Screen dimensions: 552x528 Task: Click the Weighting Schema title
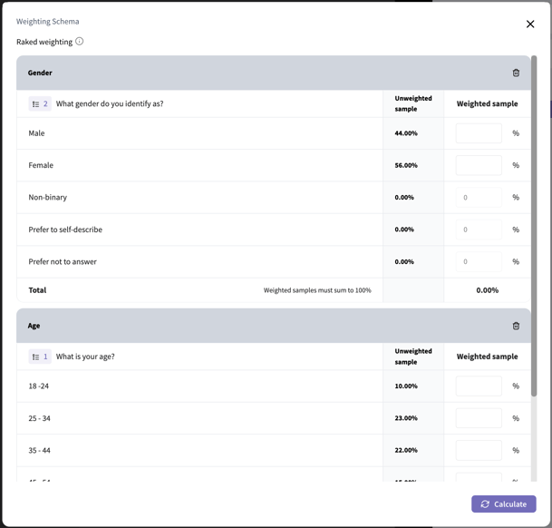47,22
